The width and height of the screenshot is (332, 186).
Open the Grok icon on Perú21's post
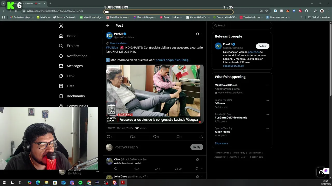click(197, 34)
